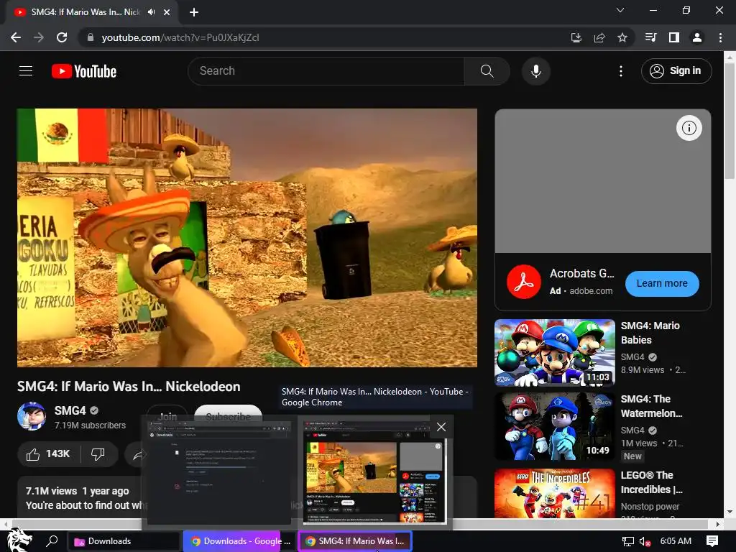Share this page icon
This screenshot has width=736, height=552.
tap(599, 37)
